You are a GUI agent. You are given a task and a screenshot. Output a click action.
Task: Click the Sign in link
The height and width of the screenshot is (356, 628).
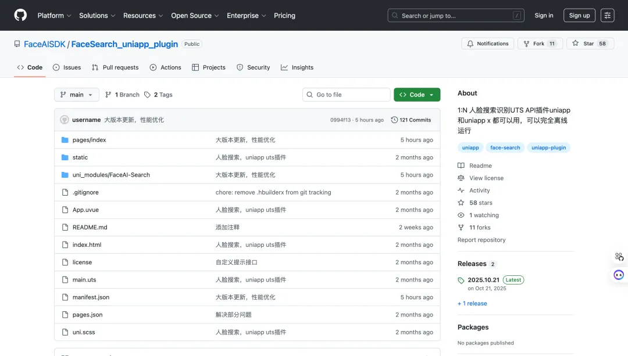[544, 15]
